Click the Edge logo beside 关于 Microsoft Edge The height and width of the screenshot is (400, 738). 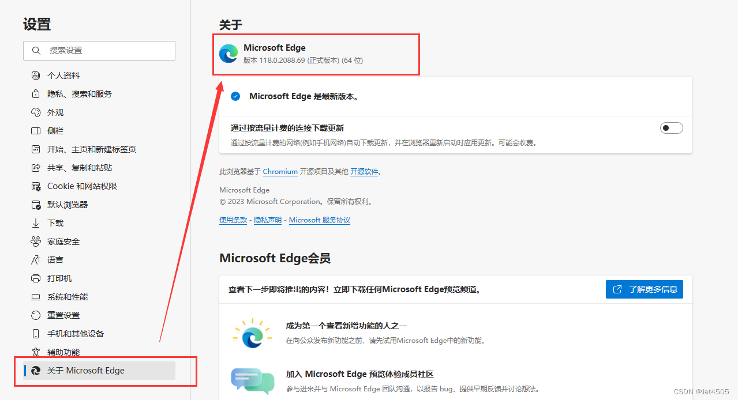pos(36,371)
